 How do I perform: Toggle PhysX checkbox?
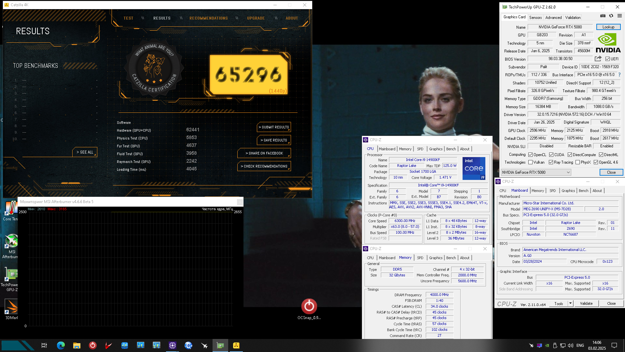tap(577, 162)
